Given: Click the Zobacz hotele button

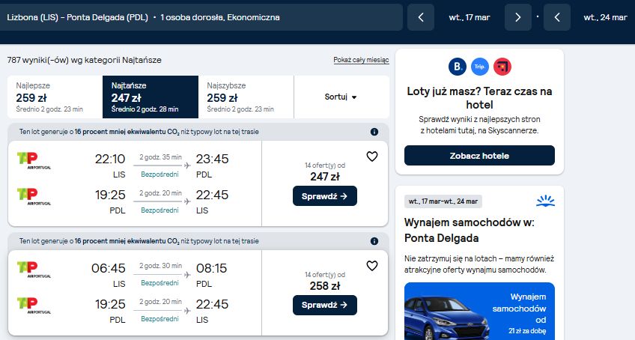Looking at the screenshot, I should (479, 156).
